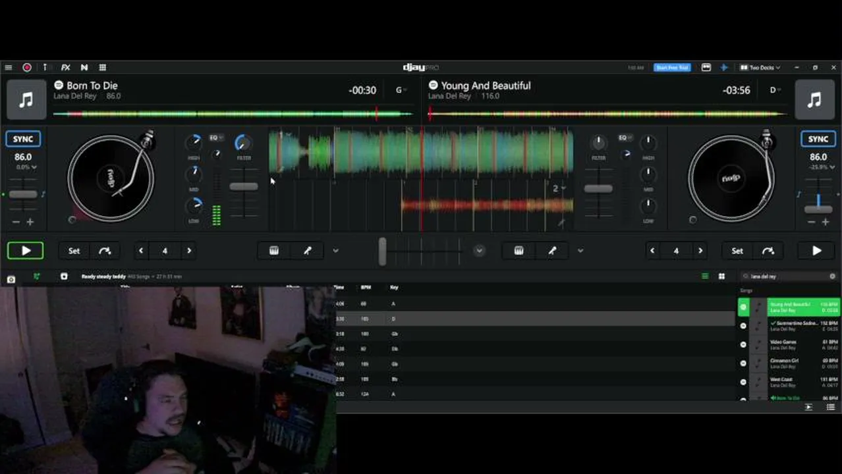Image resolution: width=842 pixels, height=474 pixels.
Task: Click the right deck microphone tool icon
Action: point(553,251)
